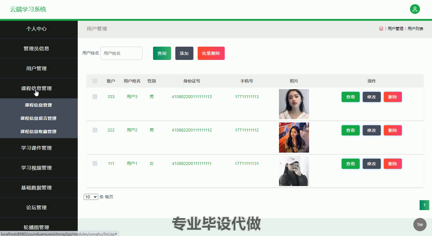
Task: Collapse the 课程信息管理 sidebar section
Action: (39, 88)
